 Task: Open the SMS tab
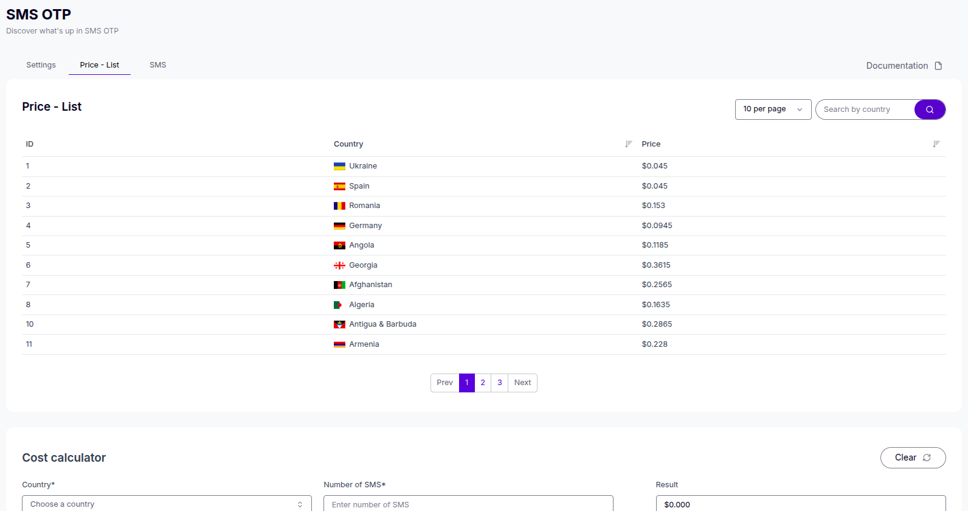[157, 65]
